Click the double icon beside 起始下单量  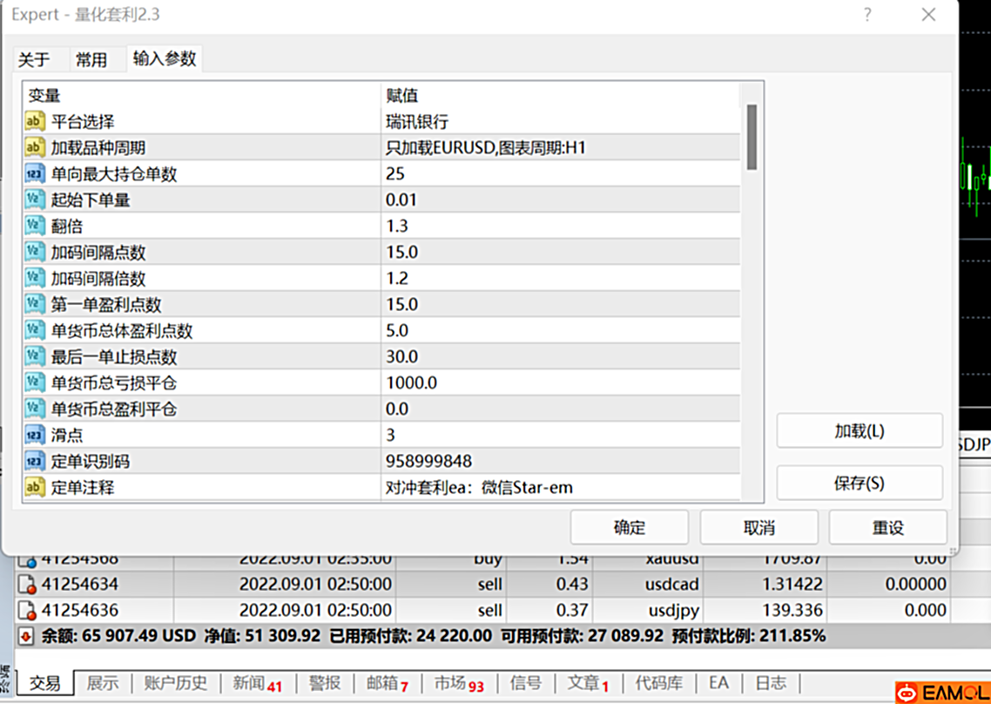35,200
